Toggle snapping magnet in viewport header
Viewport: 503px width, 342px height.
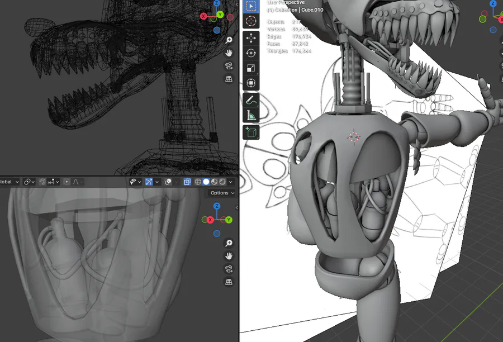coord(42,182)
